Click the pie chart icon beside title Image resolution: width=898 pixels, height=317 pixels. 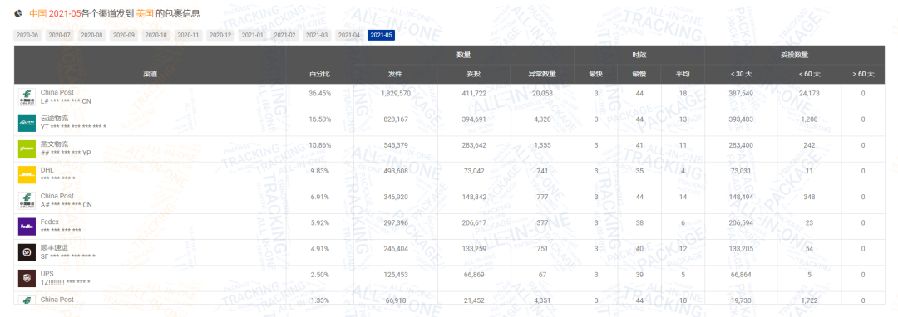(18, 12)
